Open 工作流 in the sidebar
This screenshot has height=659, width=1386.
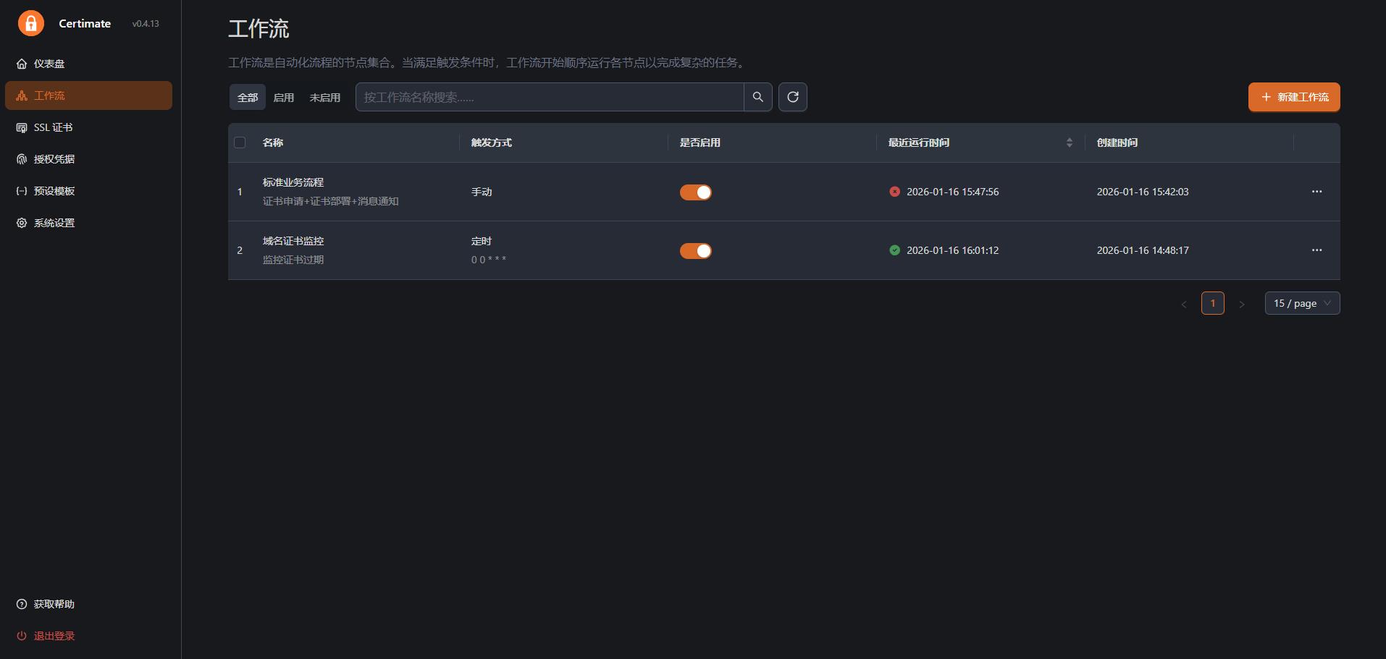(88, 95)
